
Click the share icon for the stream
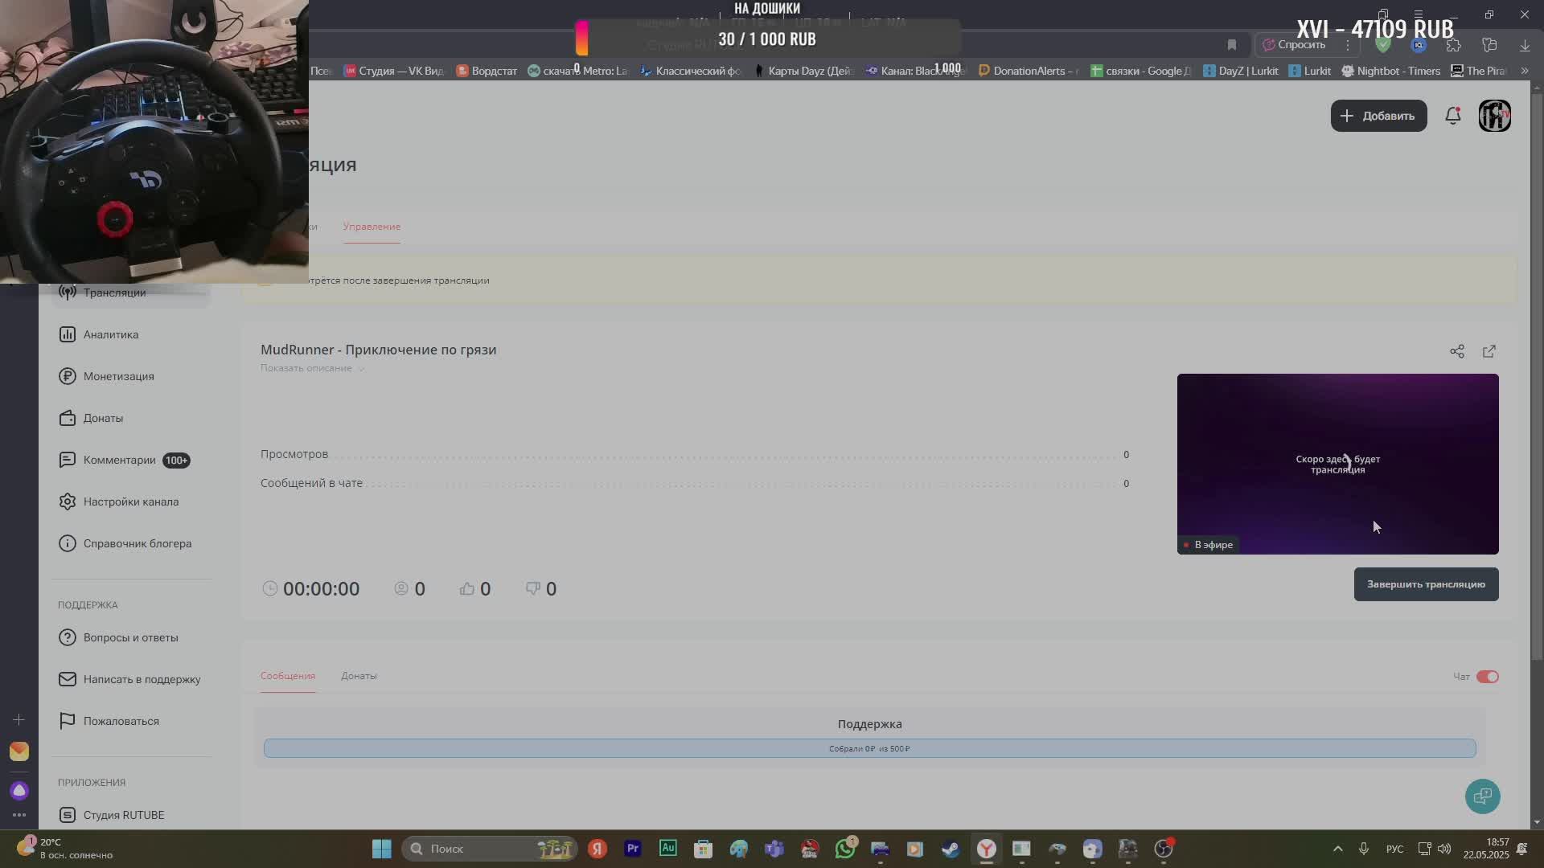[1456, 351]
